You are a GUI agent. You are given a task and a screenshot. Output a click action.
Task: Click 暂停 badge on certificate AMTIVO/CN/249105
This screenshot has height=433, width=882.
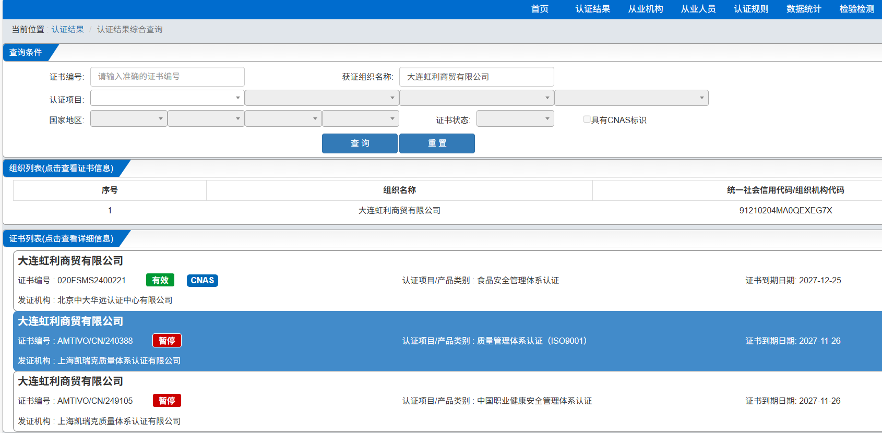(x=166, y=401)
